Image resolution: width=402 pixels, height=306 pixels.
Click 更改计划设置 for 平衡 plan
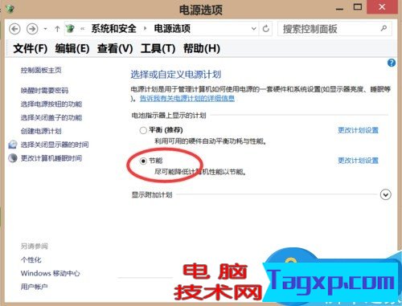point(358,130)
